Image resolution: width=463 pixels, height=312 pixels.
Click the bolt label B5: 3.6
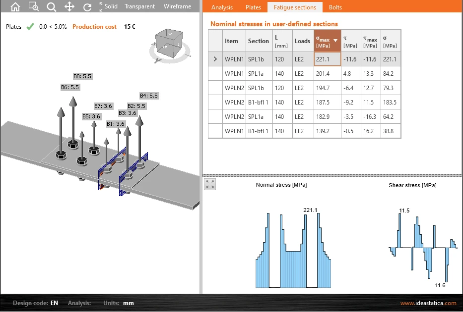[91, 116]
